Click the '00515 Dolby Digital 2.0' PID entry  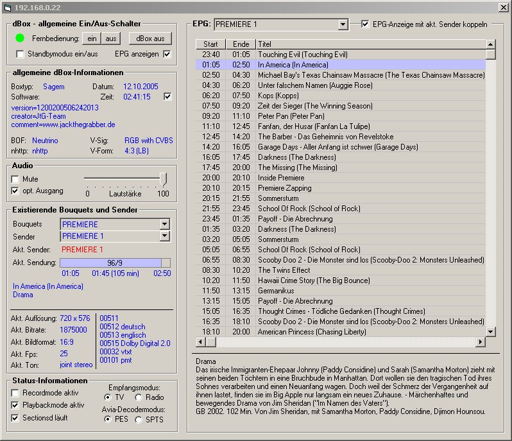coord(135,343)
